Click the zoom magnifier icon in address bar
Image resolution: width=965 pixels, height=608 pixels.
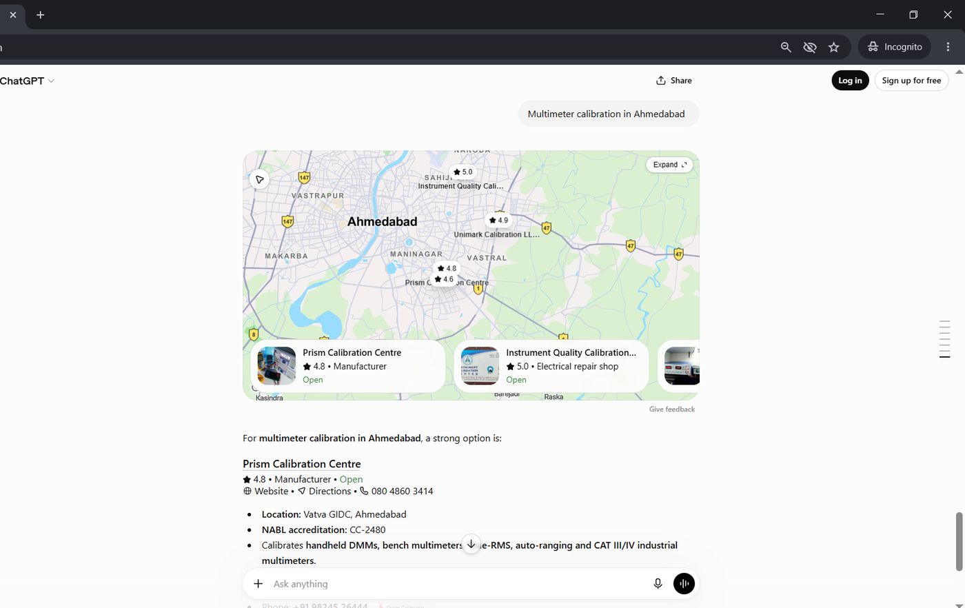coord(786,47)
